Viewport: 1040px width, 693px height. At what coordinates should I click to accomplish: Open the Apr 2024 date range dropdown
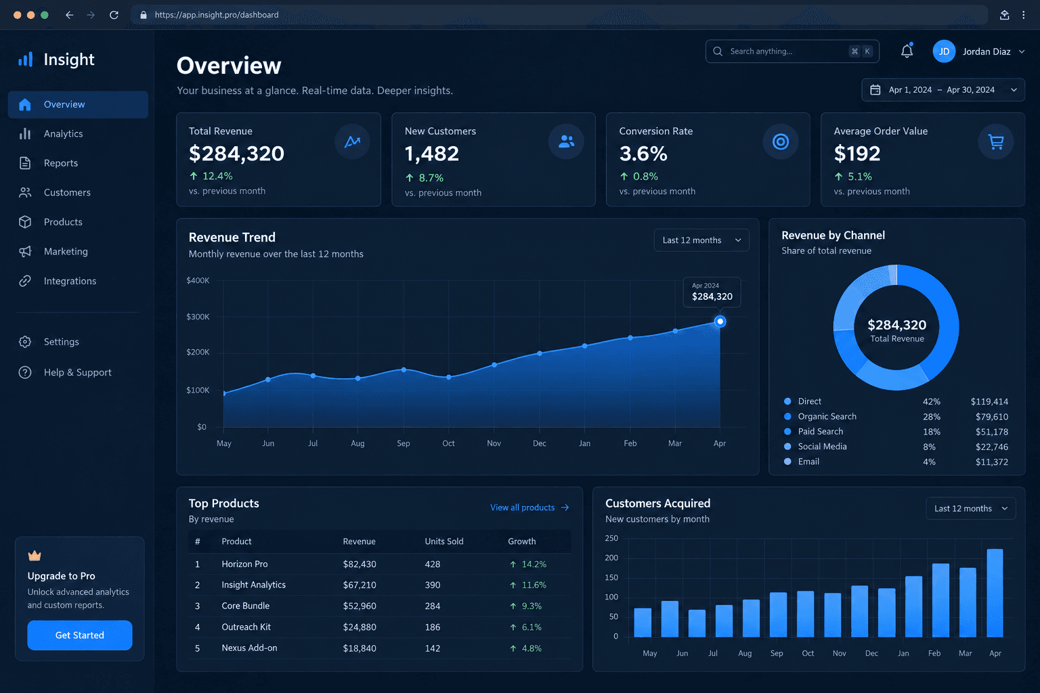(x=943, y=90)
